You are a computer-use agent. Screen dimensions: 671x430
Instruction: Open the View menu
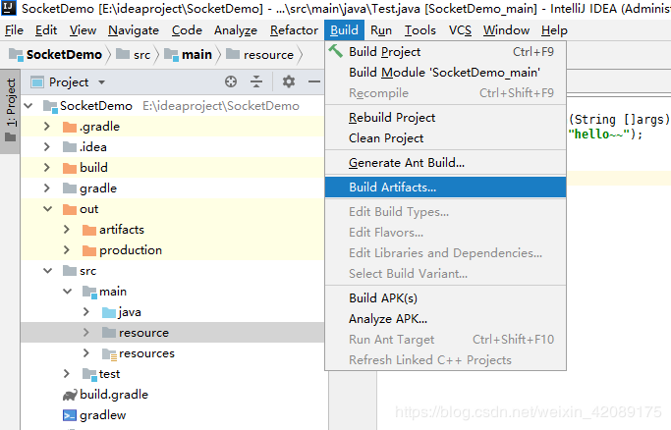point(84,30)
